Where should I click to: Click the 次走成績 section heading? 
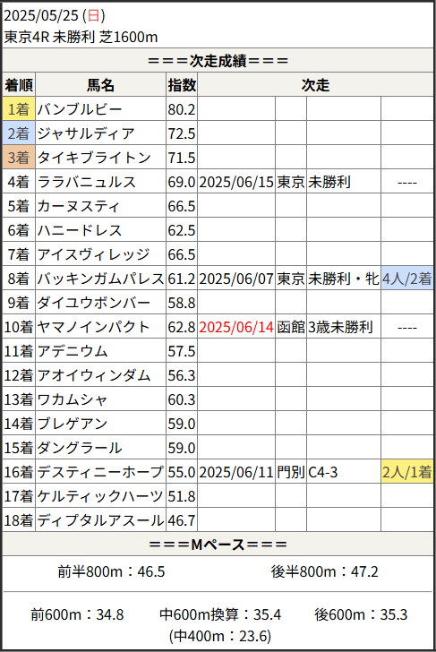tap(218, 61)
